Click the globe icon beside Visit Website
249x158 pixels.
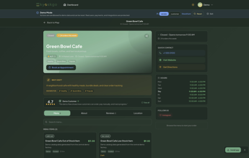tap(160, 60)
